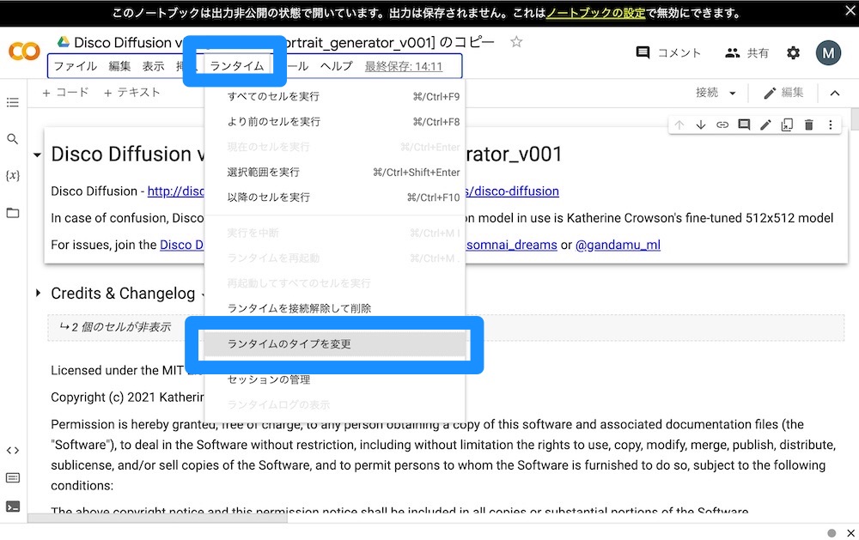Switch to 編集 editing mode
The height and width of the screenshot is (540, 859).
click(784, 93)
